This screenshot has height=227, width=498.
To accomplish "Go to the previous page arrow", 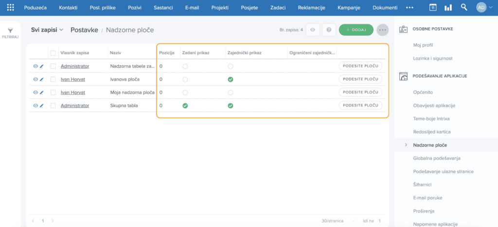I will tap(33, 221).
